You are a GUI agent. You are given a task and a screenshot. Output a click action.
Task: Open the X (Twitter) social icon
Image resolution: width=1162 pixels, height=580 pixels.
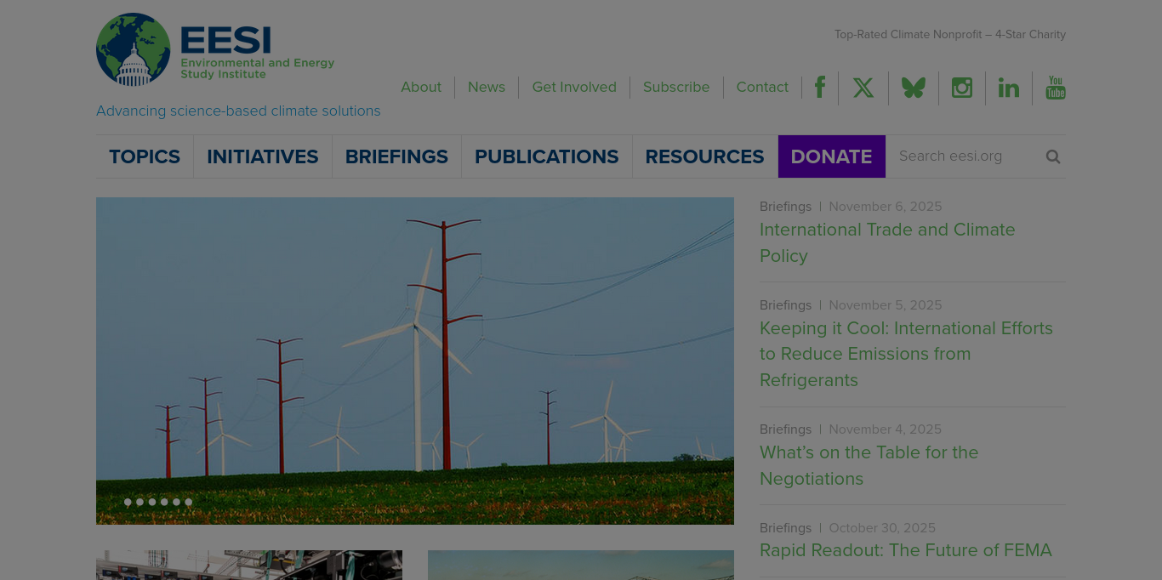click(863, 88)
